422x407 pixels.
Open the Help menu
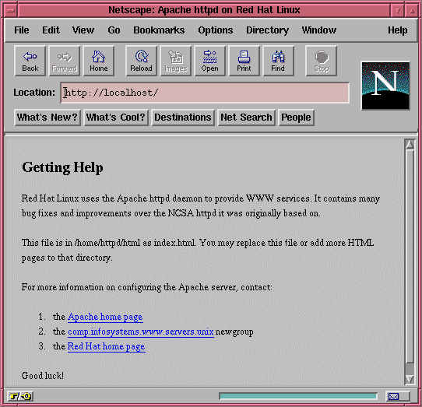pyautogui.click(x=398, y=30)
